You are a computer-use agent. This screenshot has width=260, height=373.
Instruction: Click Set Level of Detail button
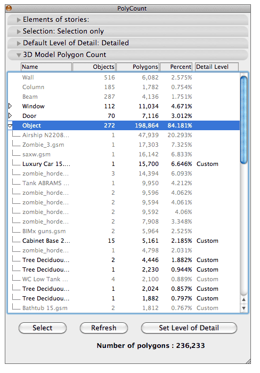(x=189, y=328)
